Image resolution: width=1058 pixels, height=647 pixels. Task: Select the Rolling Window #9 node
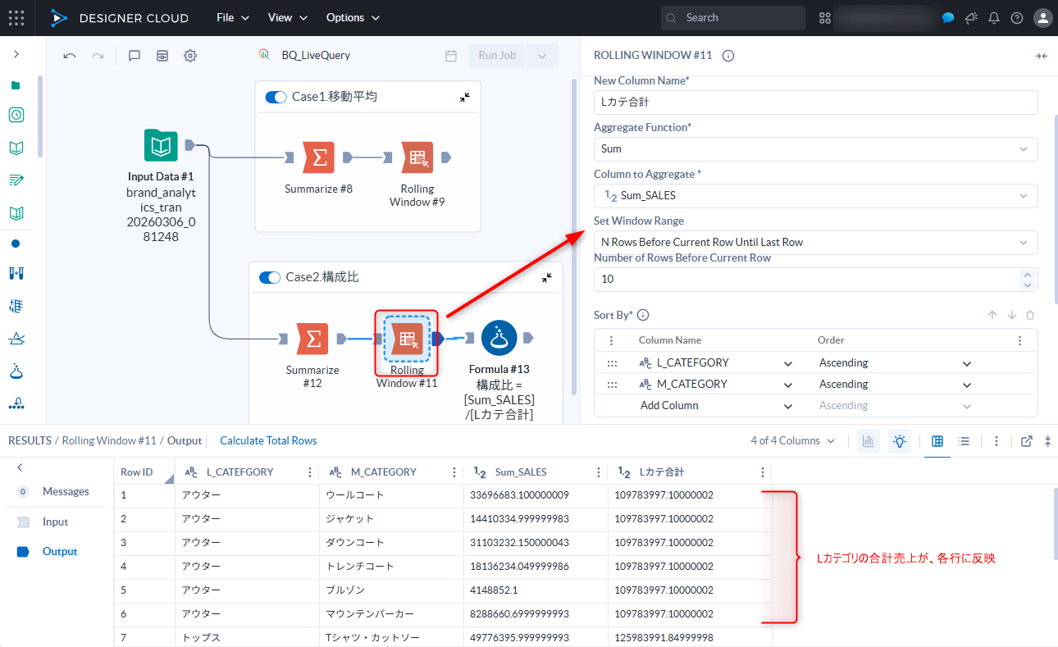417,157
